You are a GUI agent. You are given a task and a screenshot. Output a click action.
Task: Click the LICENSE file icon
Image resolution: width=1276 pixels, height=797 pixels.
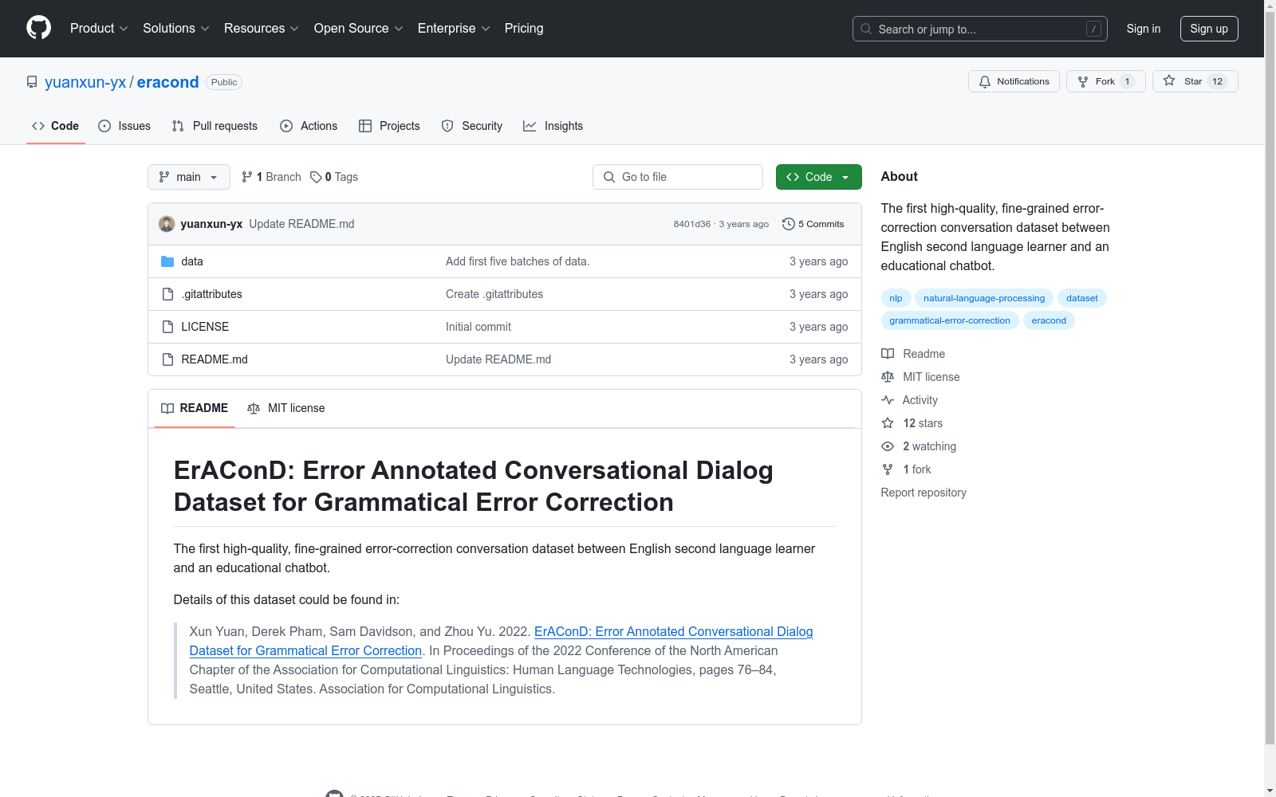point(167,327)
